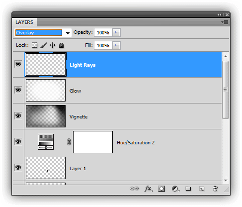Image resolution: width=242 pixels, height=207 pixels.
Task: Open the Overlay blend mode dropdown
Action: pos(43,33)
